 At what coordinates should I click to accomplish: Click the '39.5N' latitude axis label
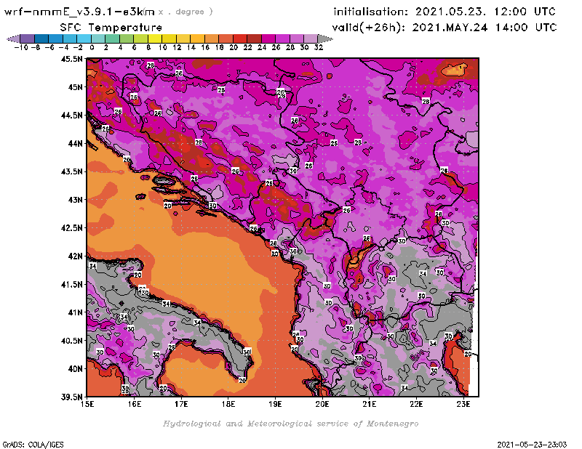pyautogui.click(x=71, y=397)
